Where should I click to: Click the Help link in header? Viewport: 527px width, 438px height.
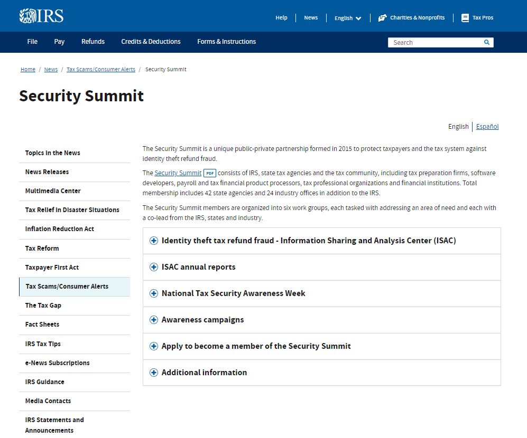click(x=281, y=18)
